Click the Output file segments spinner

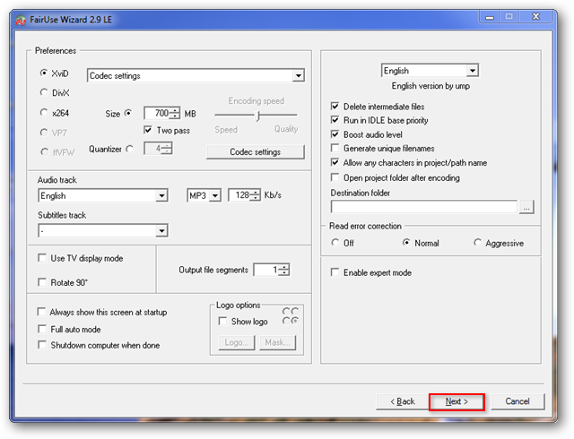tap(284, 270)
